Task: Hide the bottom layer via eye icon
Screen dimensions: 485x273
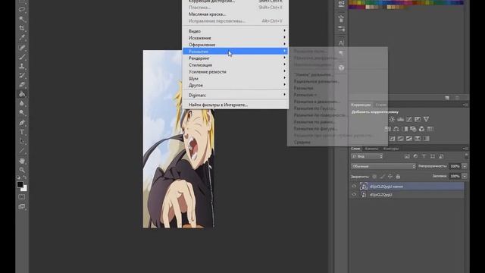Action: [x=354, y=195]
